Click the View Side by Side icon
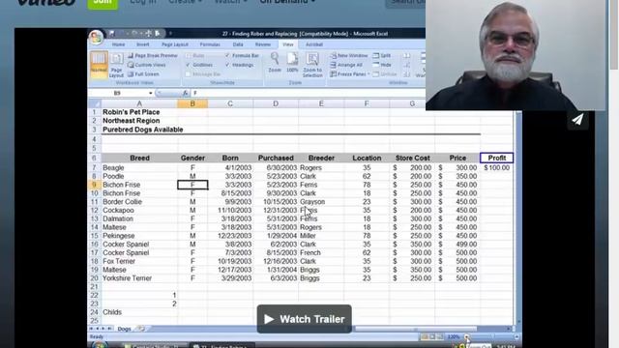This screenshot has width=619, height=348. click(406, 56)
